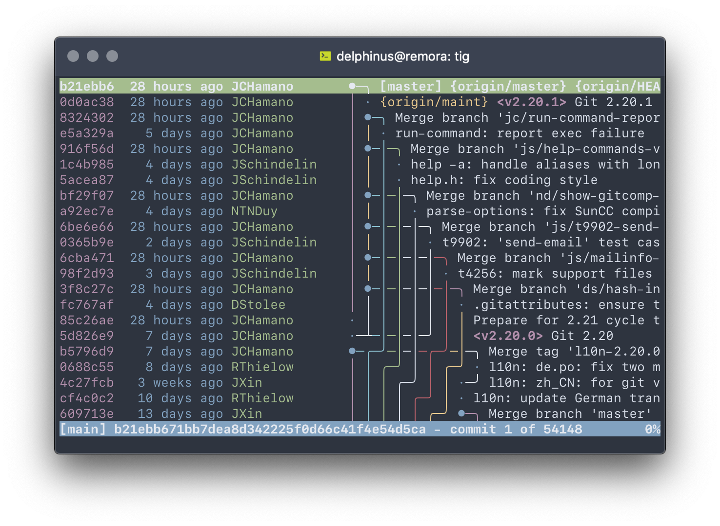Click the middle minimize window button
This screenshot has height=526, width=720.
[x=93, y=56]
